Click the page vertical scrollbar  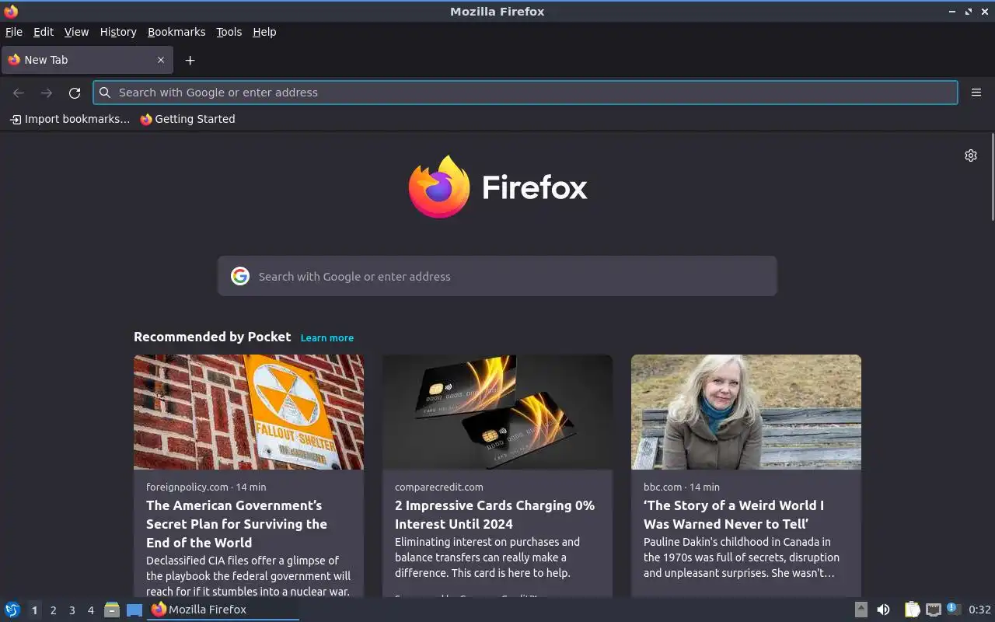992,176
